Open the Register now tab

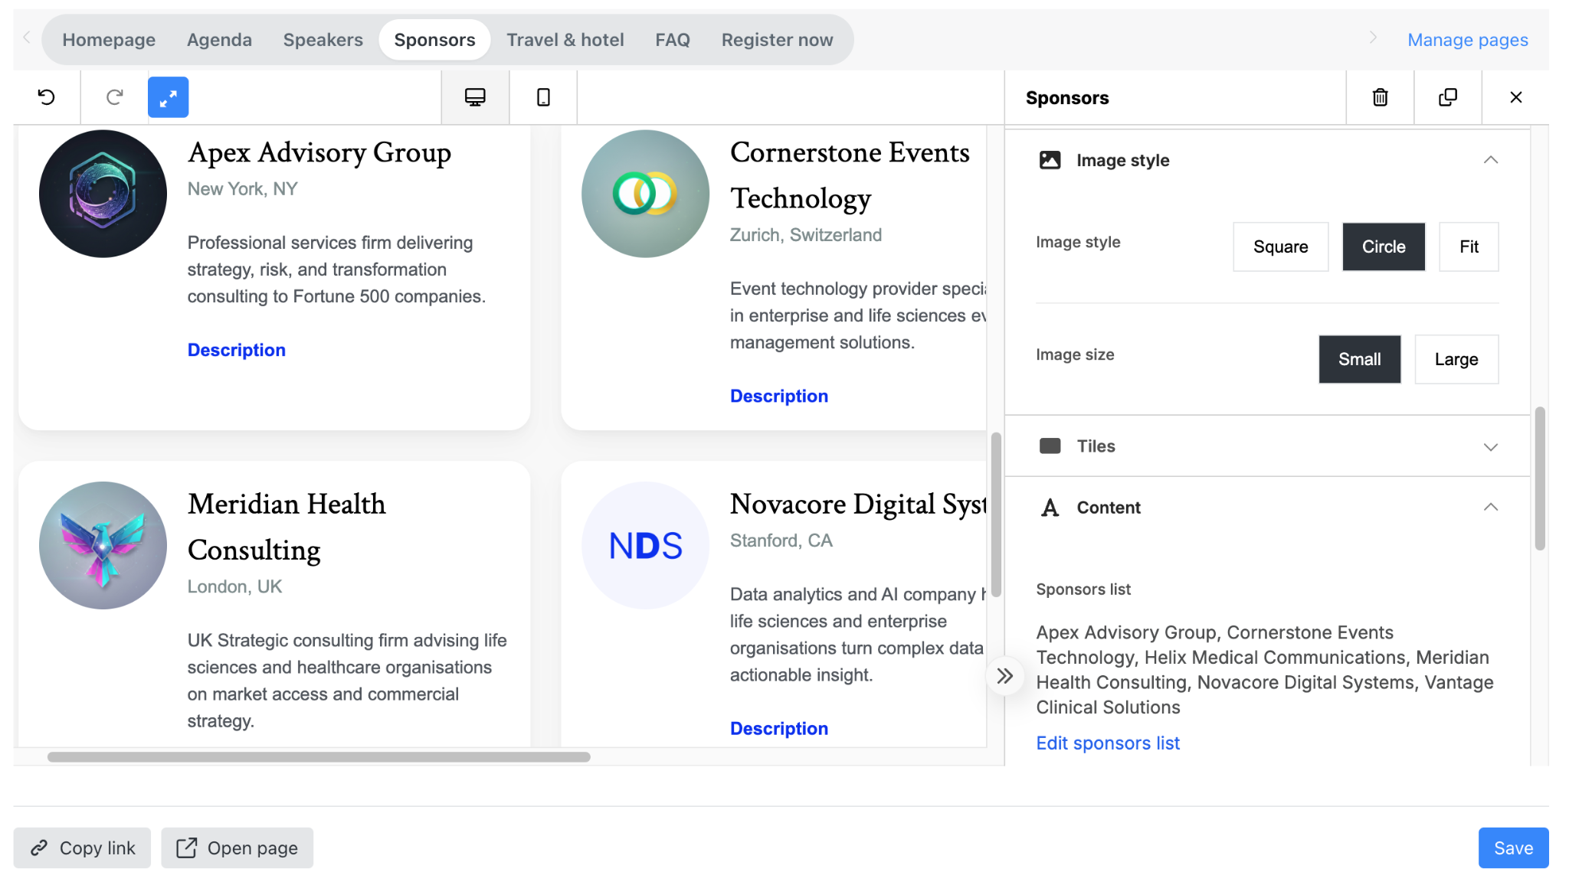(x=777, y=40)
